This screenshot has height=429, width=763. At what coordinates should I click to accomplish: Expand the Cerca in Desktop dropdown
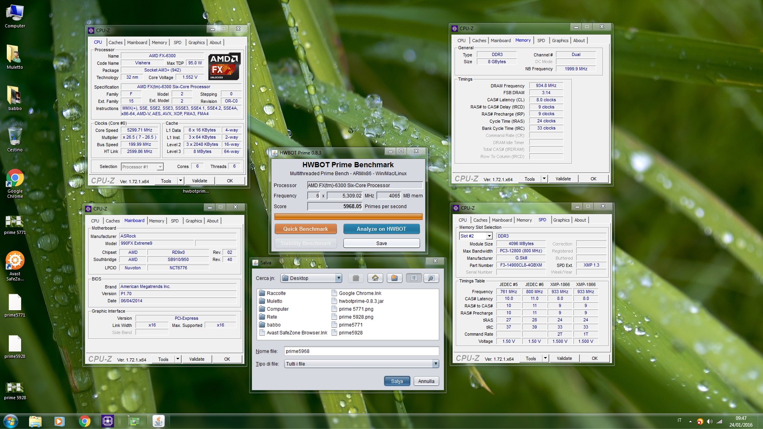339,278
